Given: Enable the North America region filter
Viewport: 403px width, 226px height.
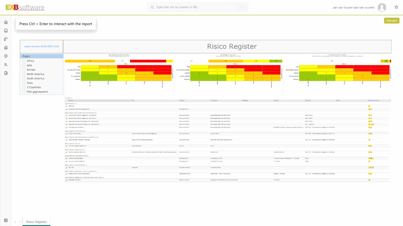Looking at the screenshot, I should point(24,74).
